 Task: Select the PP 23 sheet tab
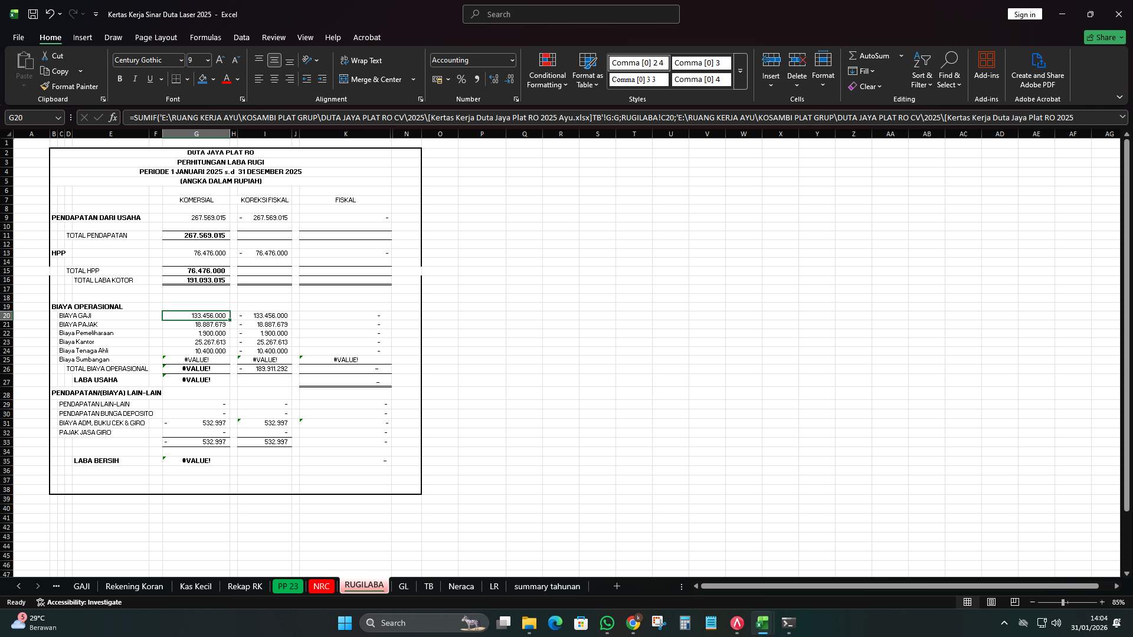coord(288,586)
